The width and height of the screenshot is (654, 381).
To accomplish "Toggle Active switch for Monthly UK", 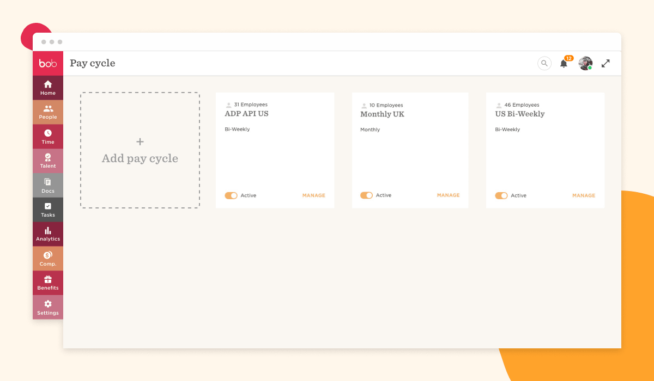I will (x=366, y=195).
